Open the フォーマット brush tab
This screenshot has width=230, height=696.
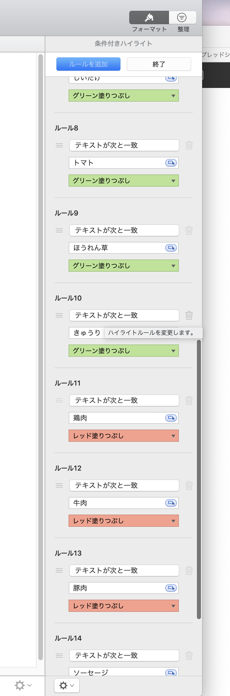[x=149, y=18]
